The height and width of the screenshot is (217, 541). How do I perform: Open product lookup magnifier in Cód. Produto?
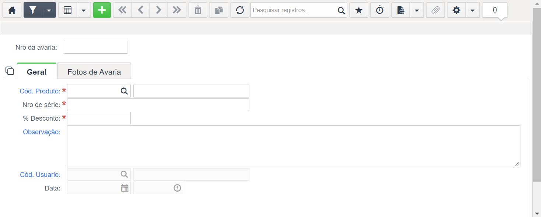(124, 91)
